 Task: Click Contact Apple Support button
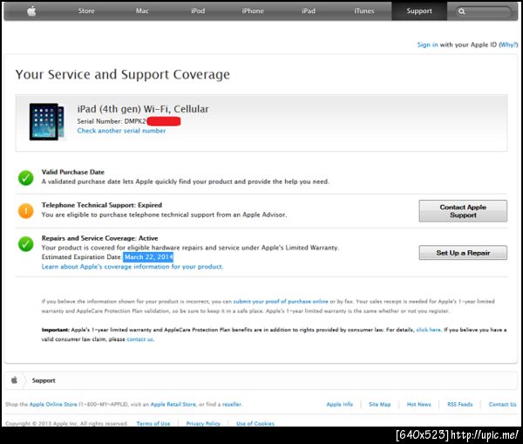coord(463,211)
